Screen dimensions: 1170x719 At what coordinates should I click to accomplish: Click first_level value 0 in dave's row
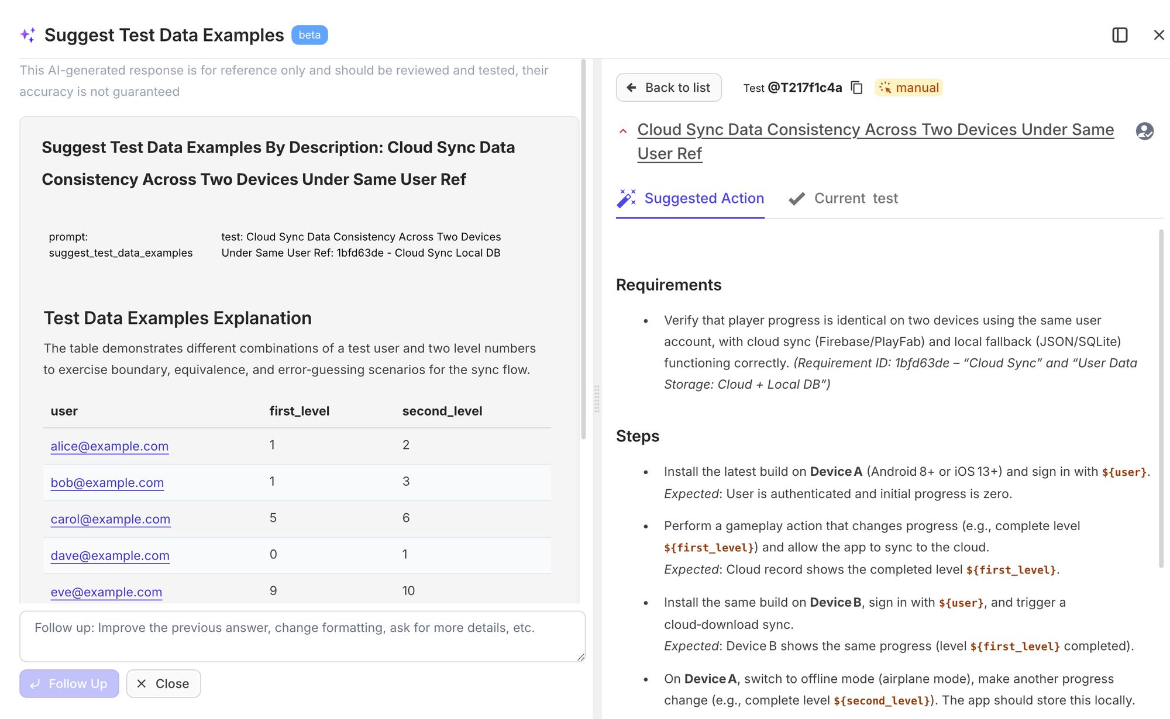coord(273,554)
